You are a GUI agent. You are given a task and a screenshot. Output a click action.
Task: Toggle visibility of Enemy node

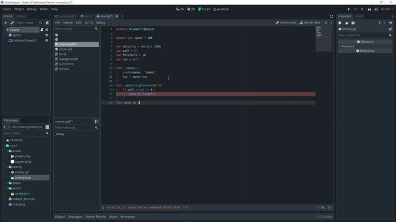(47, 30)
